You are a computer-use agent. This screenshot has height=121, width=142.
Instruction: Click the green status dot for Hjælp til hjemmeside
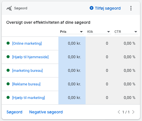tap(8, 57)
